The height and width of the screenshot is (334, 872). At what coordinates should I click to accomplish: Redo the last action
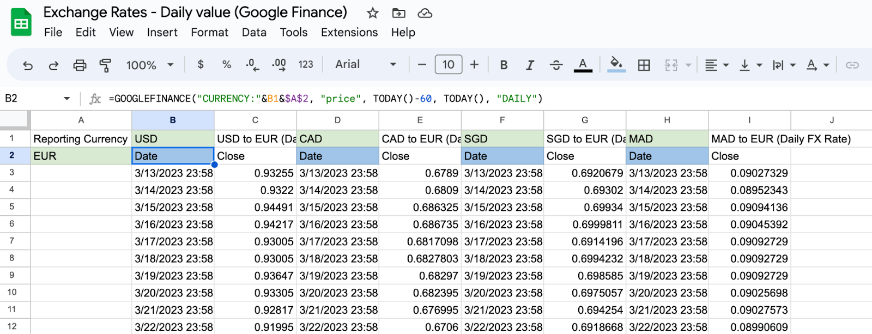53,65
